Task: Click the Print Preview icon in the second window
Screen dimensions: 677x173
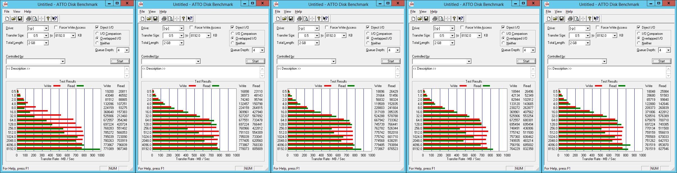Action: tap(170, 19)
